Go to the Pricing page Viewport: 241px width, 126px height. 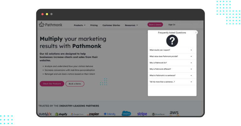[94, 25]
